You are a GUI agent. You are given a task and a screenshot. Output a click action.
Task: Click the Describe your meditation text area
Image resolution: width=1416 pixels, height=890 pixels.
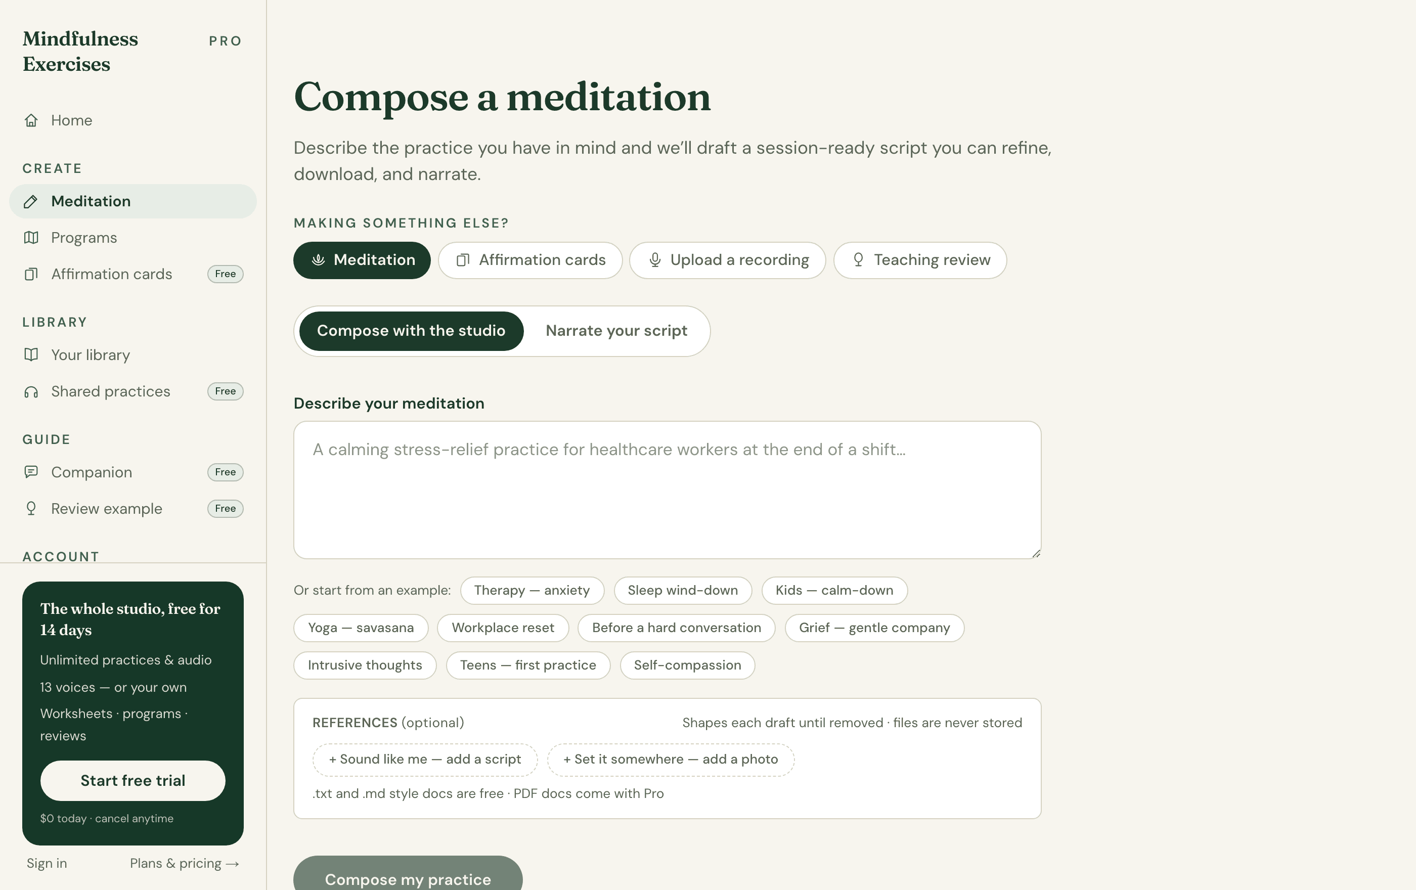(x=667, y=490)
